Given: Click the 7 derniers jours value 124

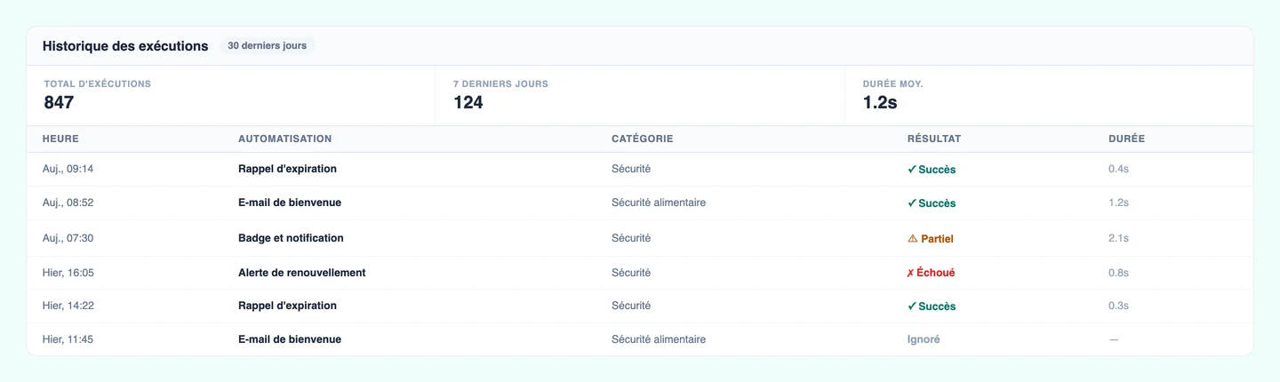Looking at the screenshot, I should click(468, 102).
